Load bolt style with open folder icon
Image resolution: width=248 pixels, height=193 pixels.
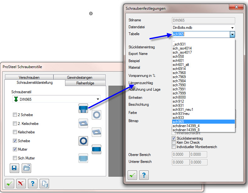coord(26,168)
